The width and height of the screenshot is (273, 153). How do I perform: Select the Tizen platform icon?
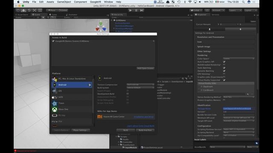55,103
